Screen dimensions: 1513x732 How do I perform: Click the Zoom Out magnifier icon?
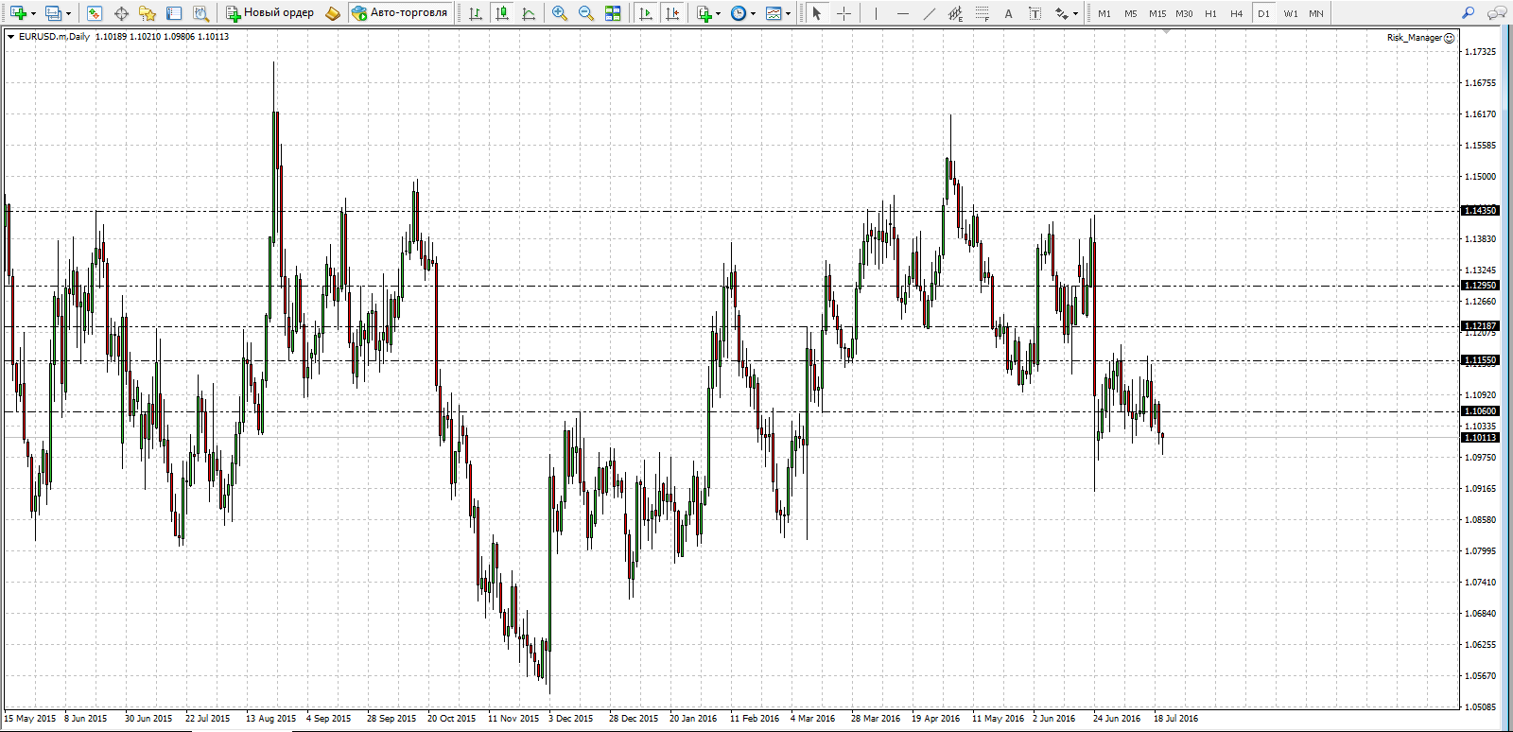pyautogui.click(x=586, y=13)
